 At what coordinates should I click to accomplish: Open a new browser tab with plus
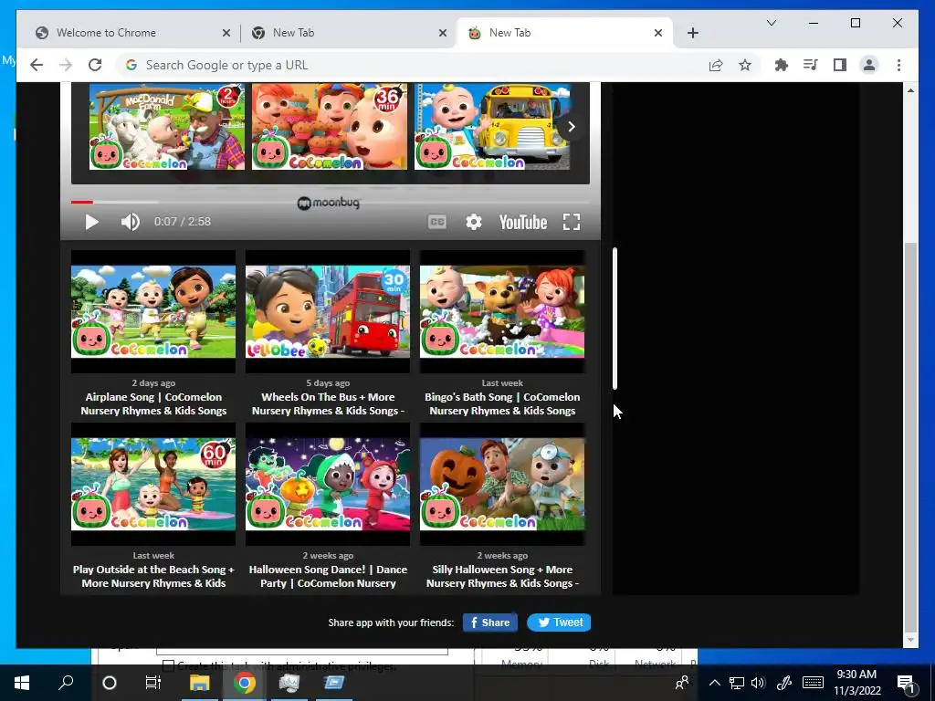[x=692, y=33]
